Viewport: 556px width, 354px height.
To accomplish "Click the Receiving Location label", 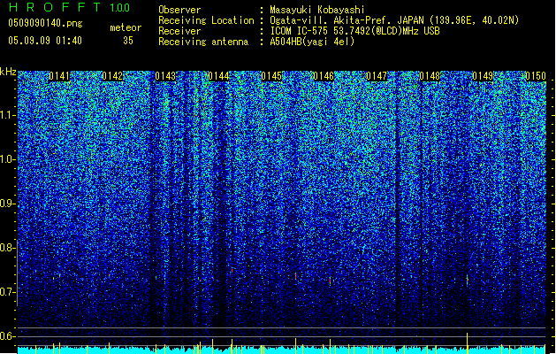I will tap(206, 20).
